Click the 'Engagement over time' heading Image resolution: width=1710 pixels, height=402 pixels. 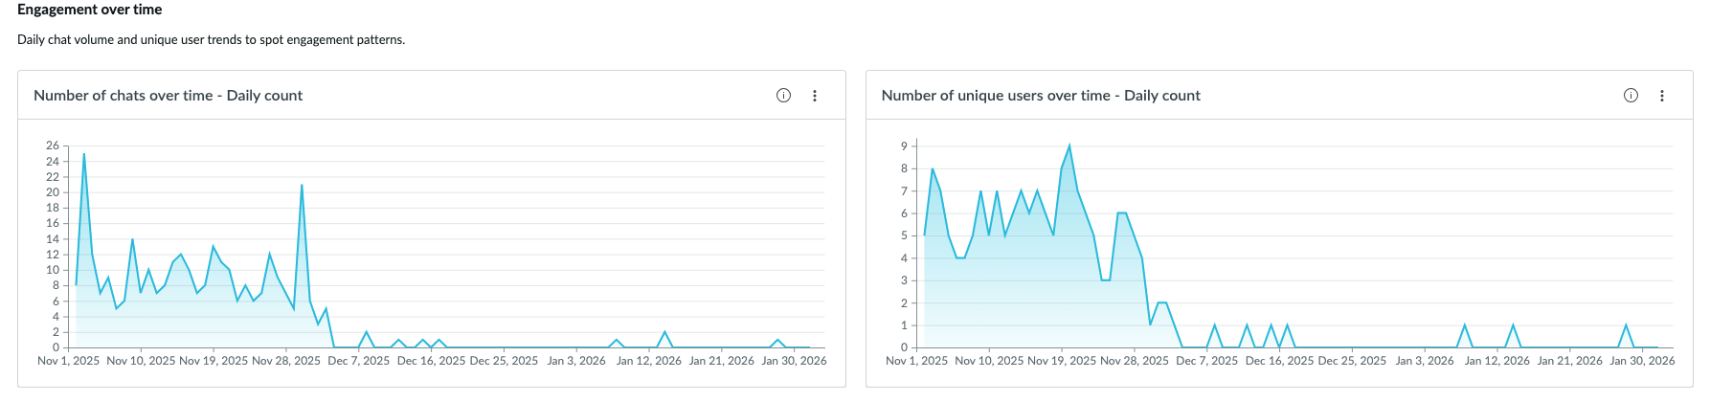[x=90, y=10]
